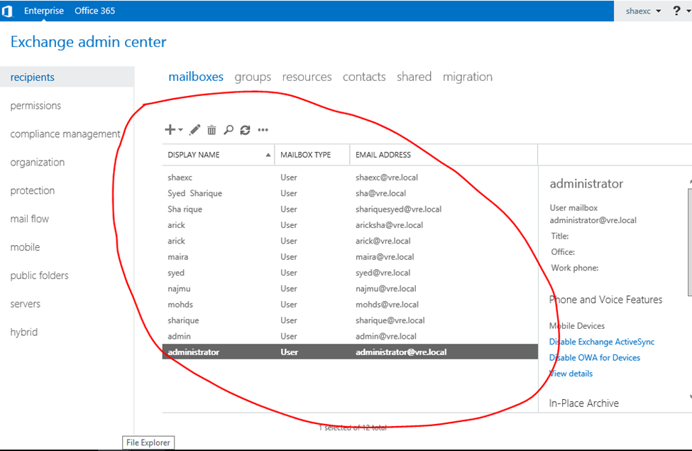Click Disable Exchange ActiveSync link
Viewport: 692px width, 451px height.
pos(601,342)
